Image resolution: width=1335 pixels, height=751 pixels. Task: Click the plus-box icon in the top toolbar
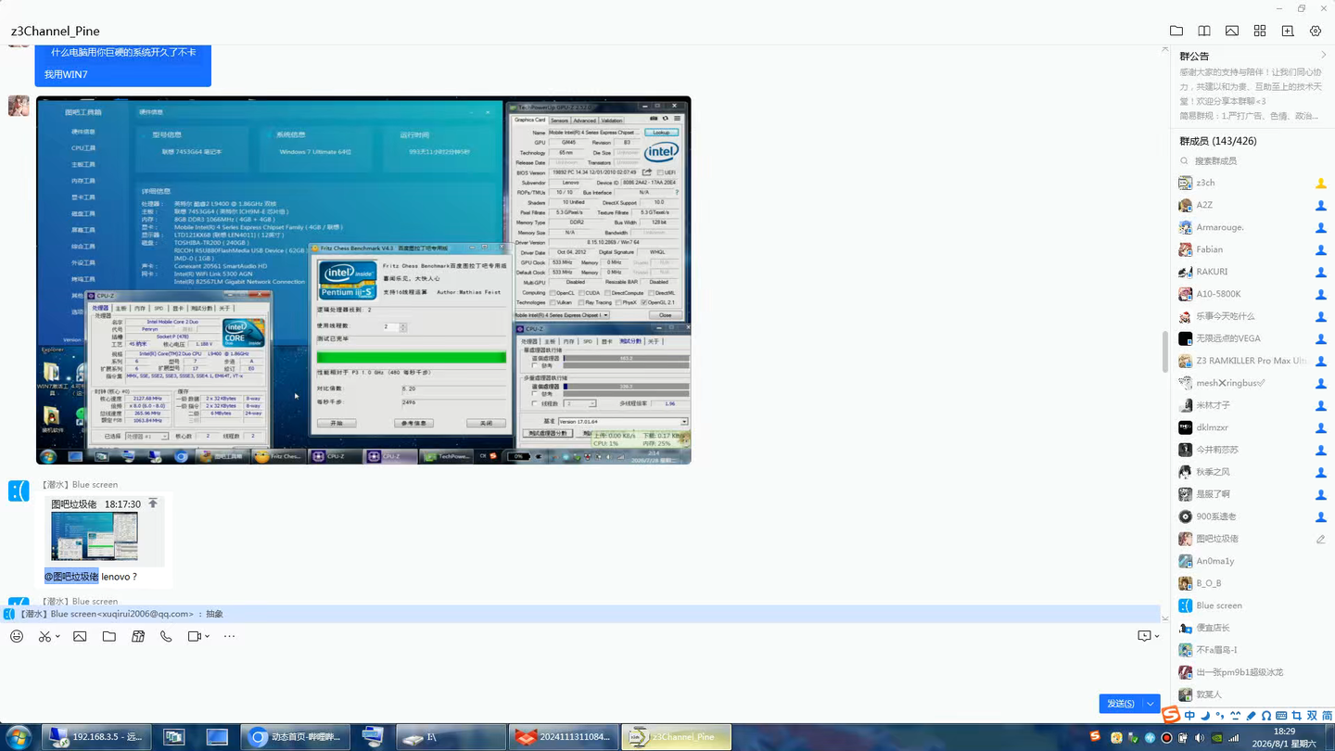pyautogui.click(x=1288, y=31)
